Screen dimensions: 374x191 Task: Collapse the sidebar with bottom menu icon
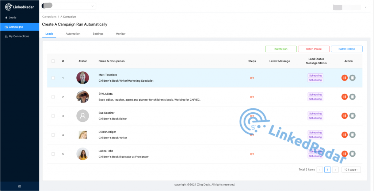(19, 186)
